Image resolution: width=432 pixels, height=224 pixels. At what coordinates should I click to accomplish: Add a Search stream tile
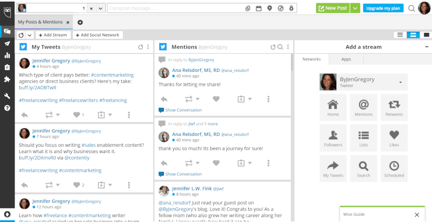[x=364, y=169]
